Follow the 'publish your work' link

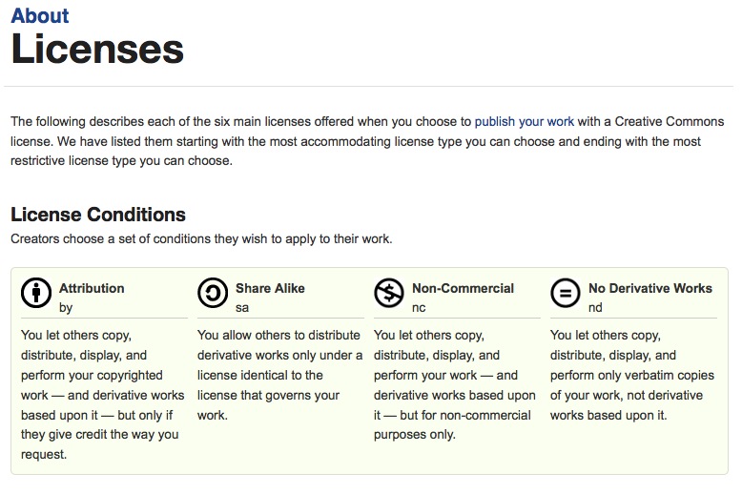pos(525,121)
